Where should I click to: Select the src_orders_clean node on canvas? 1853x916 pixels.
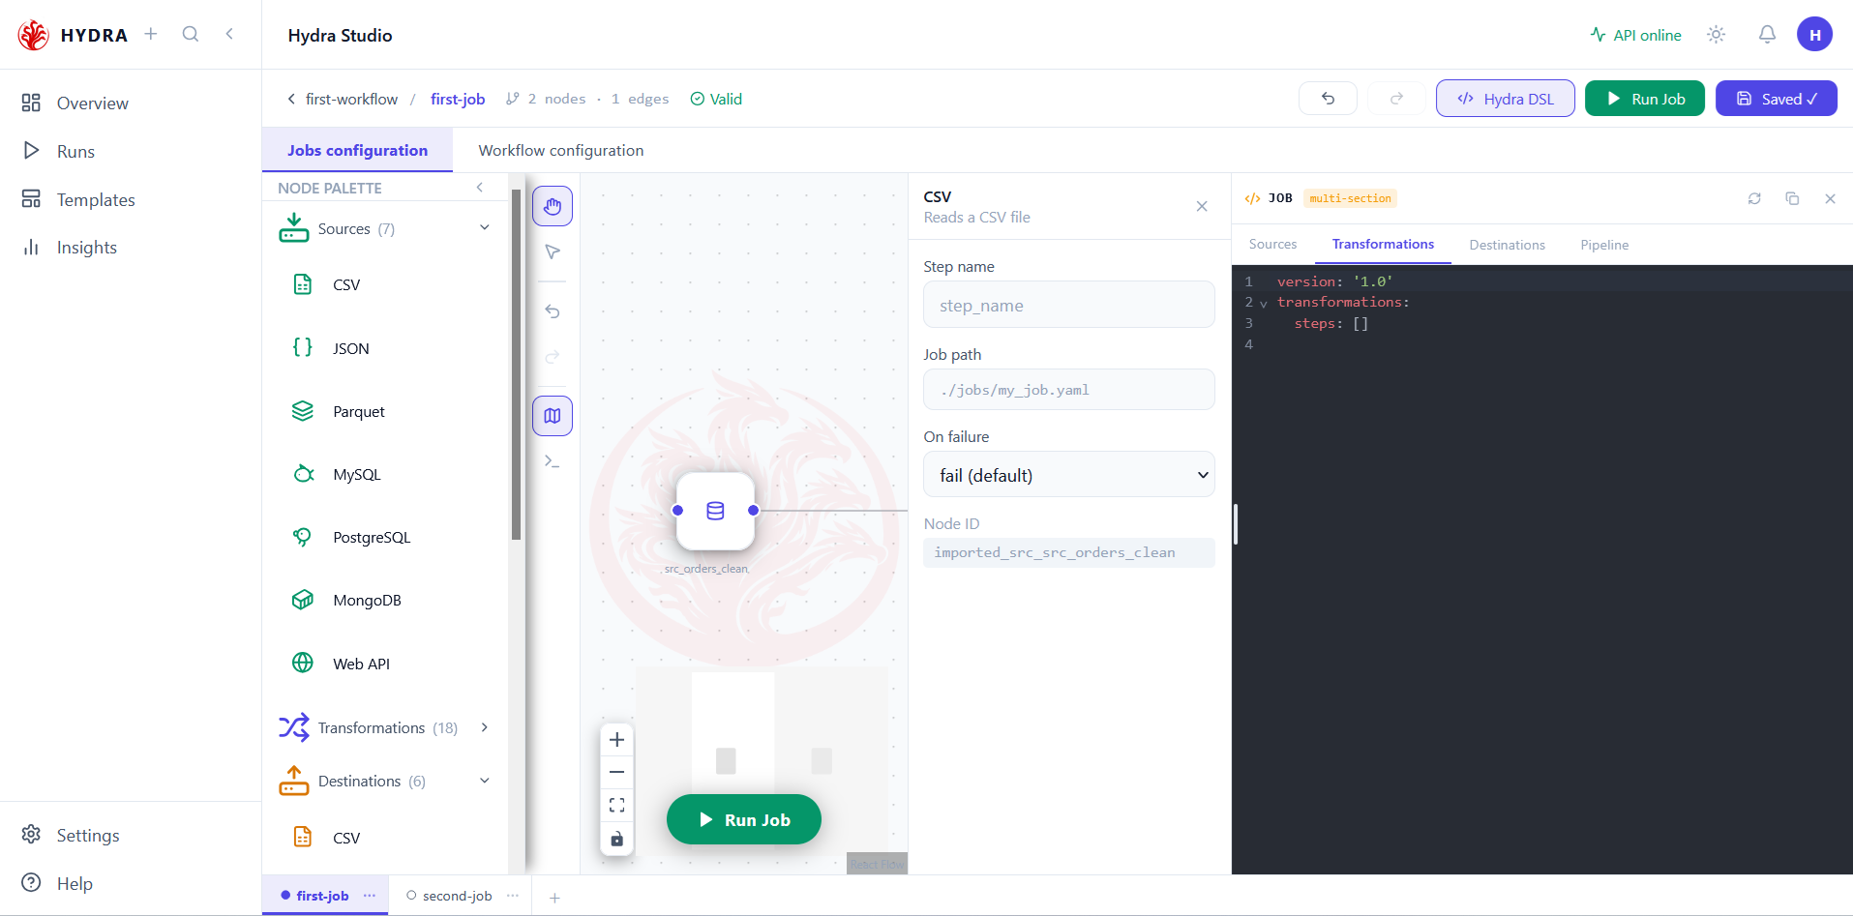pos(715,511)
